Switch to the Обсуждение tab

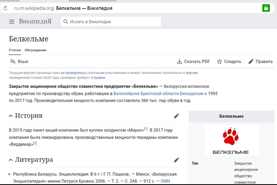coord(35,50)
